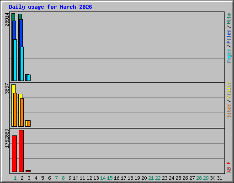Click the orange 'Sites' legend label
234x183 pixels.
point(229,111)
